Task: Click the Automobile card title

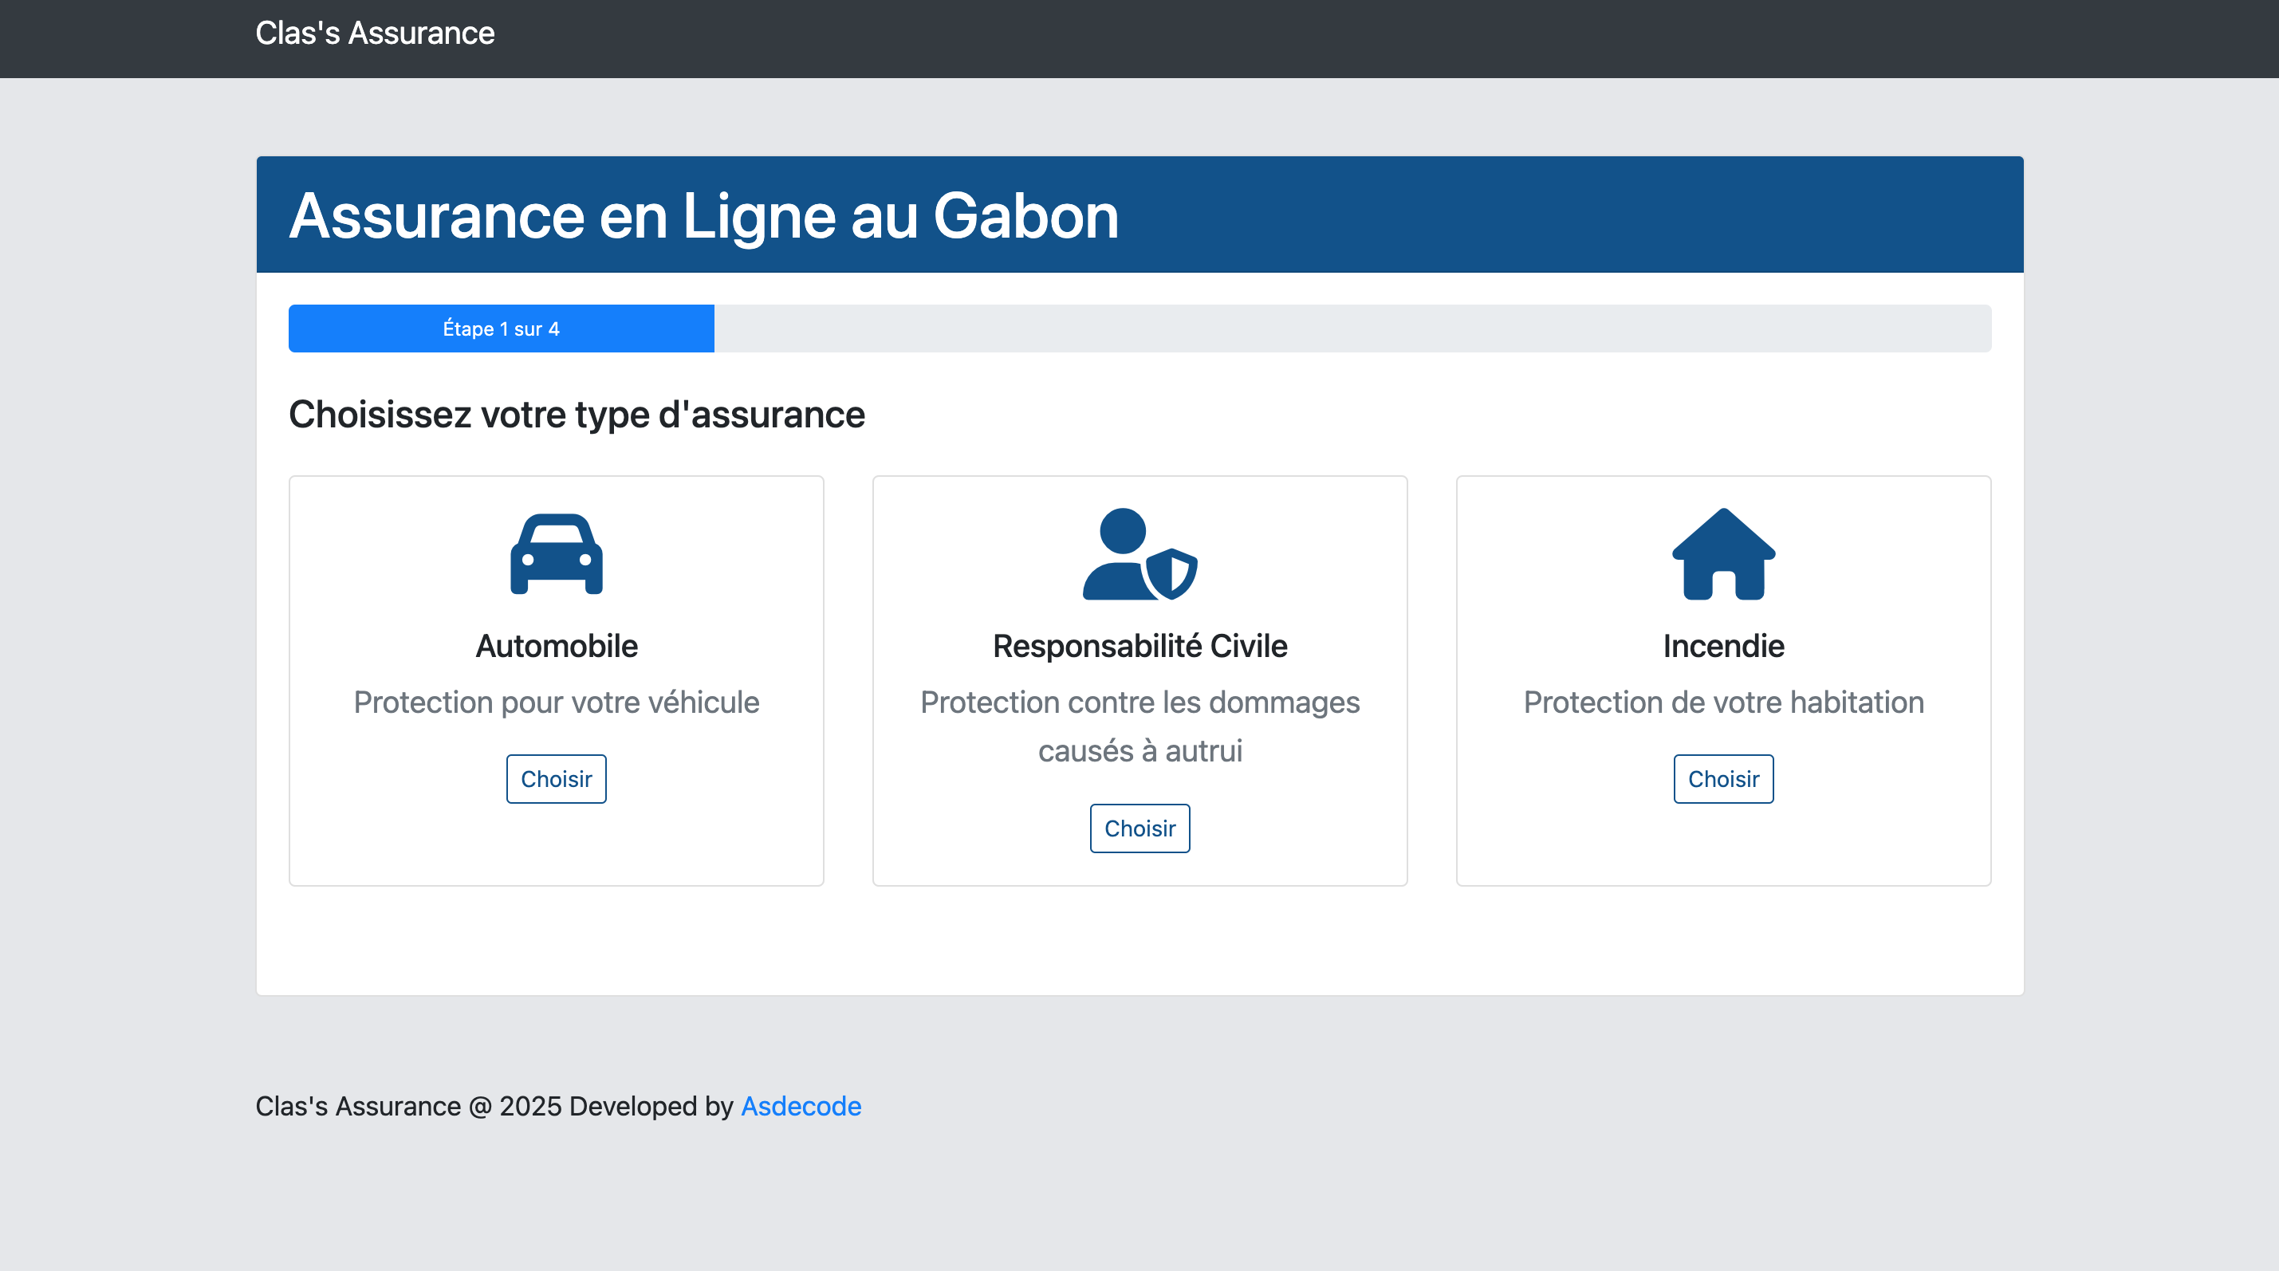Action: (556, 646)
